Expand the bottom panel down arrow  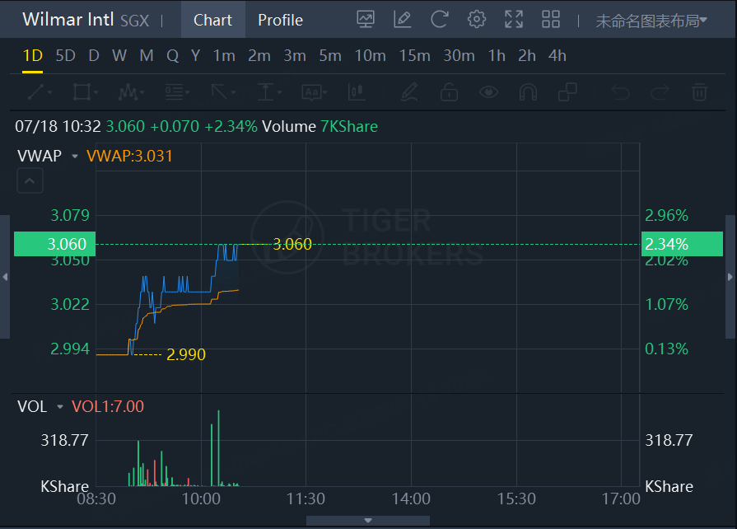click(x=368, y=521)
